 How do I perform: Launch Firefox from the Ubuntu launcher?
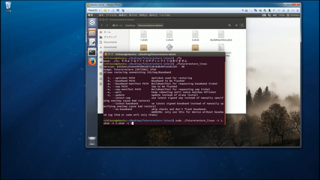point(92,62)
